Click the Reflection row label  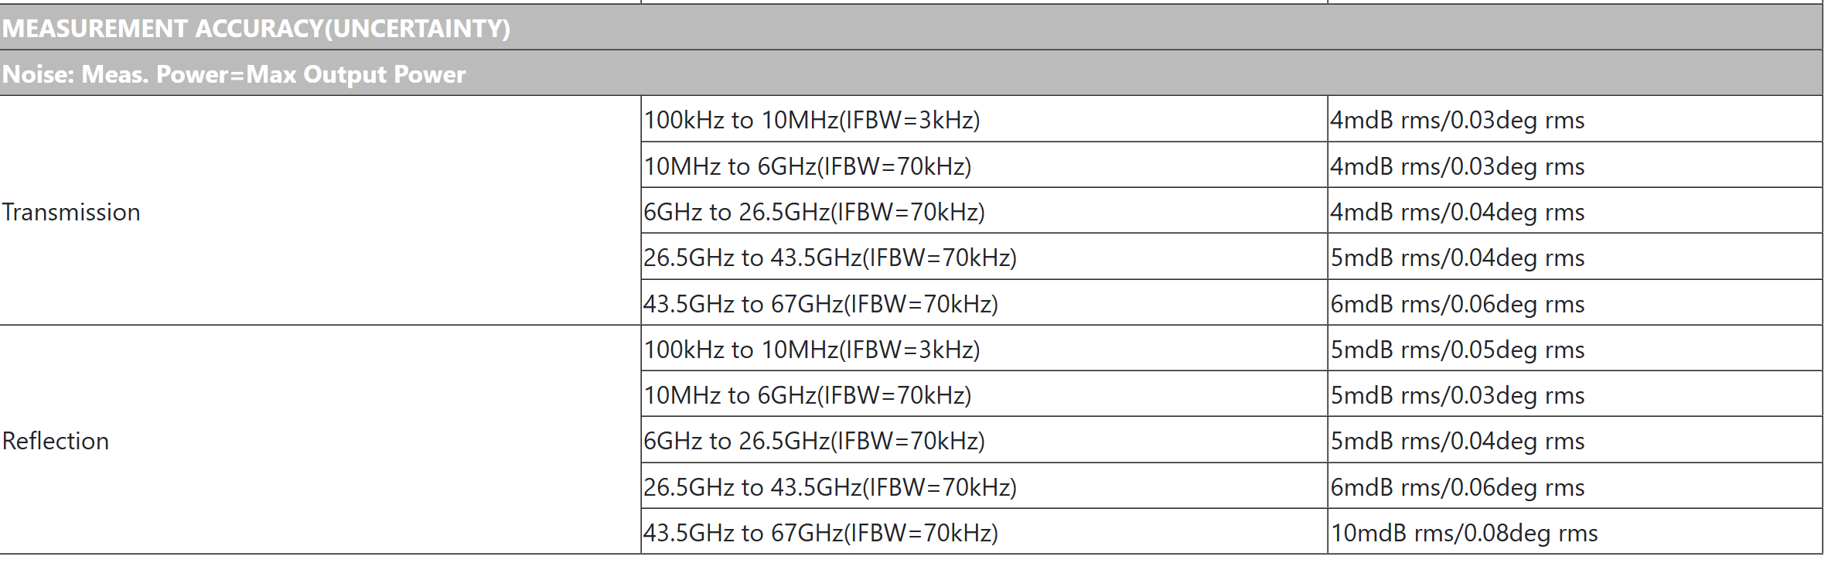coord(56,441)
